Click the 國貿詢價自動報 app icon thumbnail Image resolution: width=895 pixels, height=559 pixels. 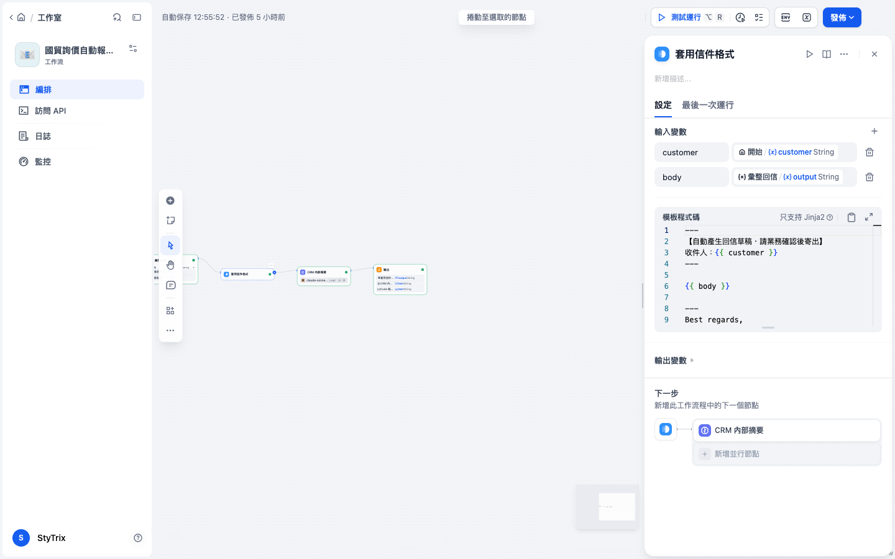[x=27, y=55]
